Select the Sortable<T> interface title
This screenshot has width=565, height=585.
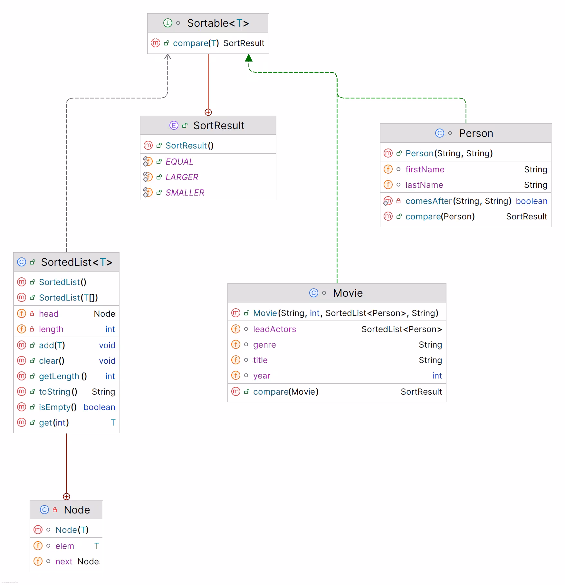tap(218, 23)
